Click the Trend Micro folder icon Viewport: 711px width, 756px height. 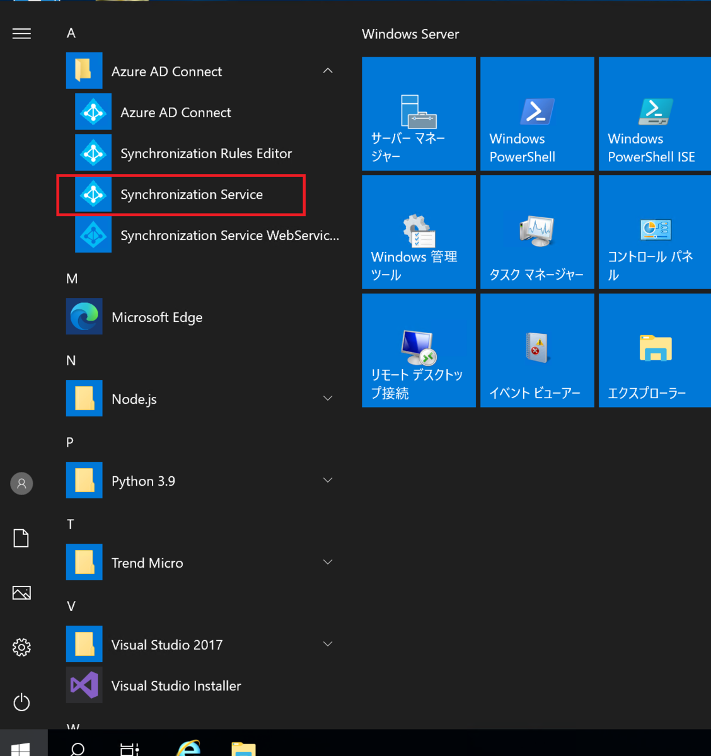click(84, 562)
